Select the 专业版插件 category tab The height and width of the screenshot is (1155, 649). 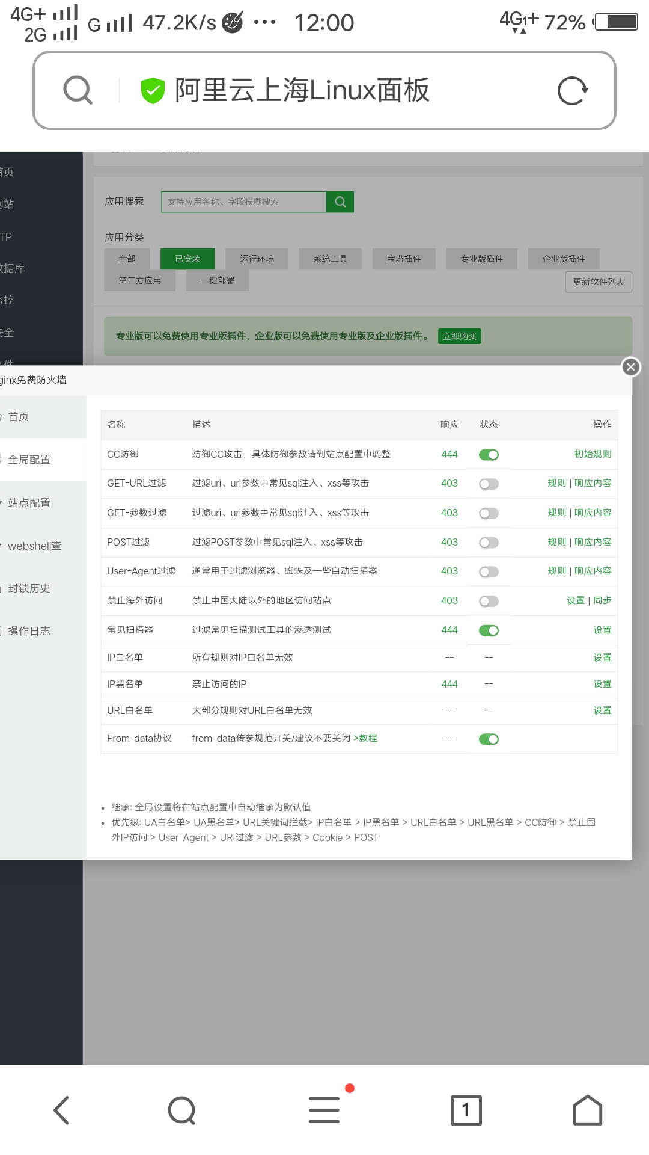pyautogui.click(x=482, y=259)
